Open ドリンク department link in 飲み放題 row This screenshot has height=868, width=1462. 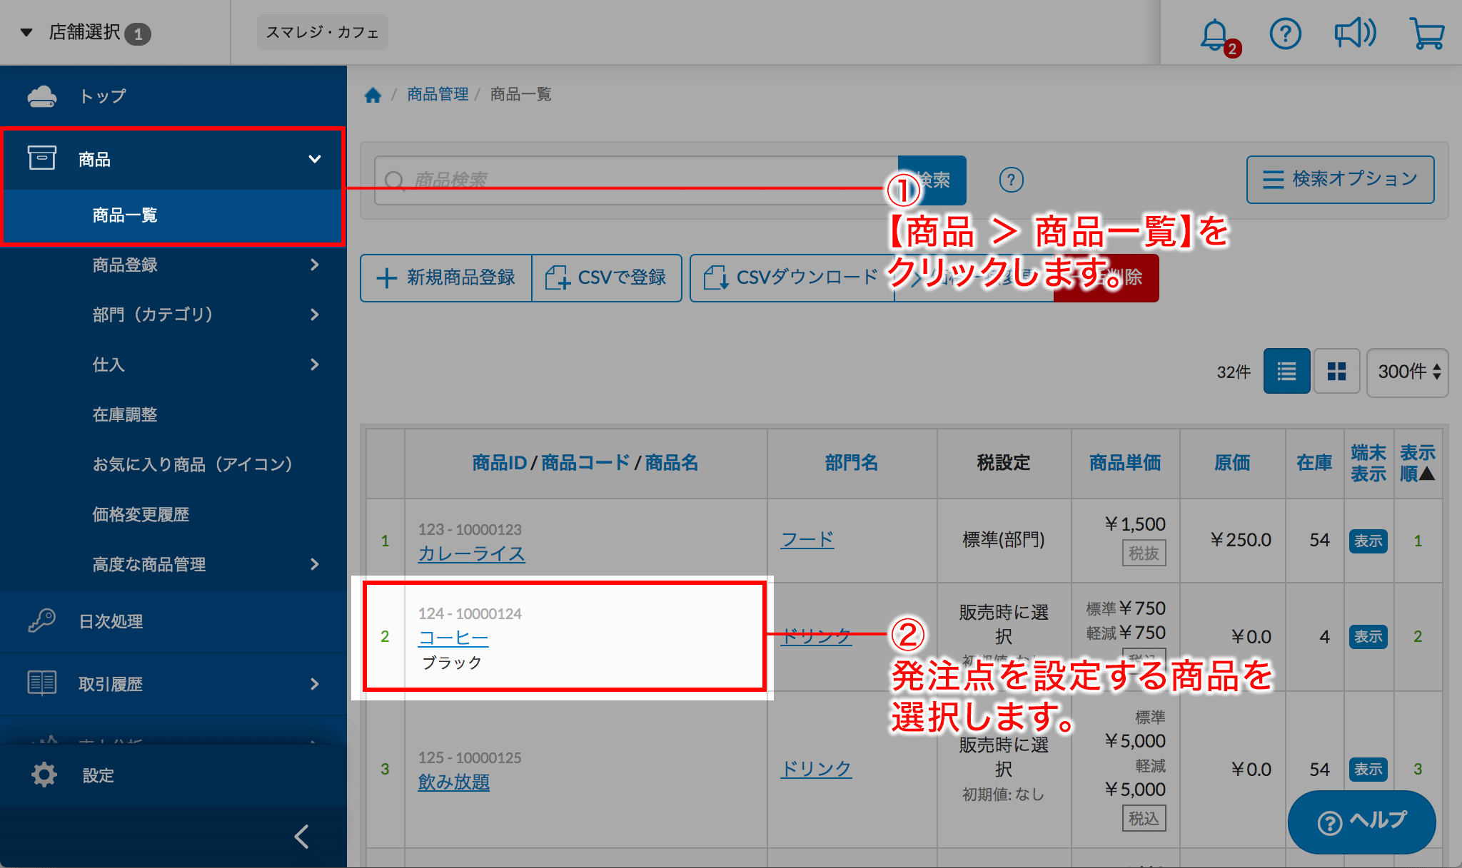tap(816, 769)
